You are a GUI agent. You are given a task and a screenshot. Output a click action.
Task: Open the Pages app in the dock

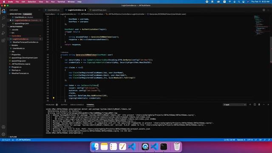(x=122, y=147)
